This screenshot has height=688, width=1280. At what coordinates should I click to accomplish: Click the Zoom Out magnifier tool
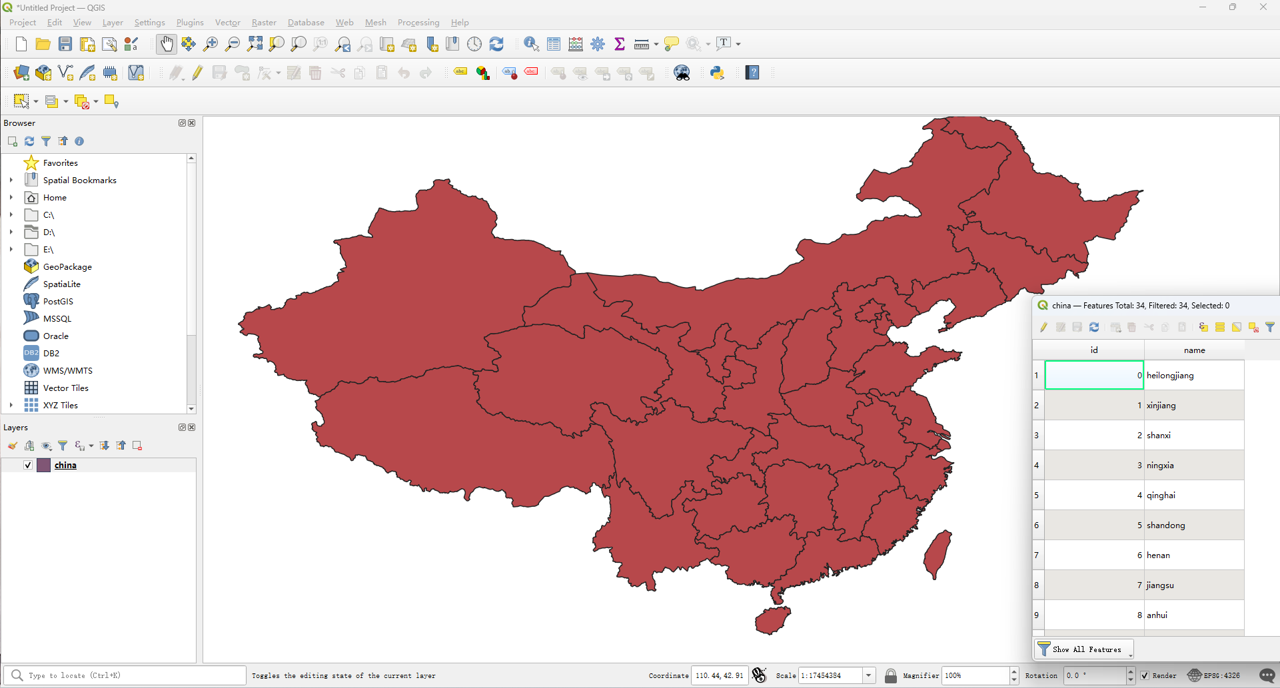[x=233, y=44]
